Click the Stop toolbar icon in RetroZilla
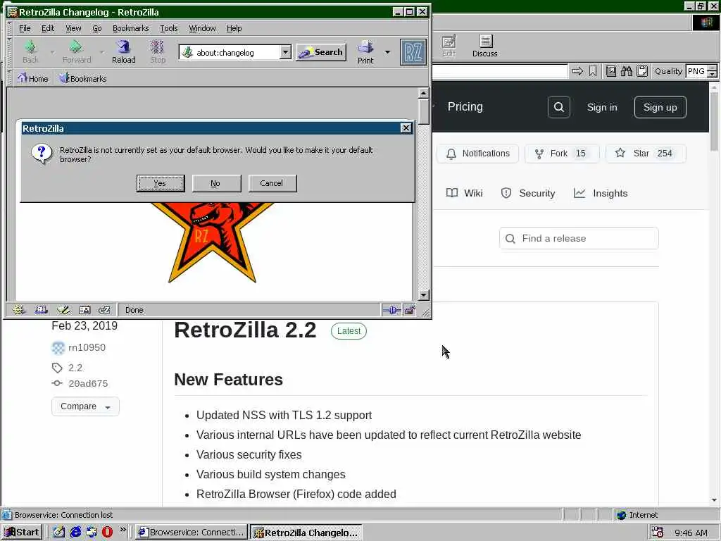Viewport: 721px width, 541px height. 158,51
